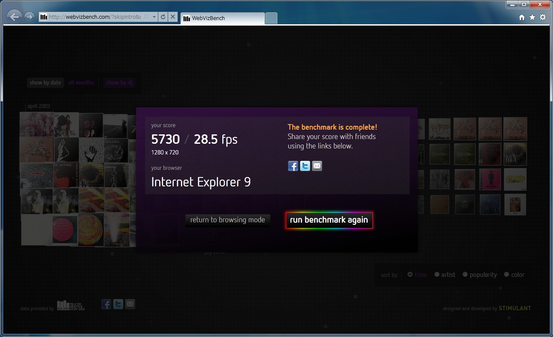The image size is (553, 337).
Task: Open the concentric orange rings album cover
Action: (90, 230)
